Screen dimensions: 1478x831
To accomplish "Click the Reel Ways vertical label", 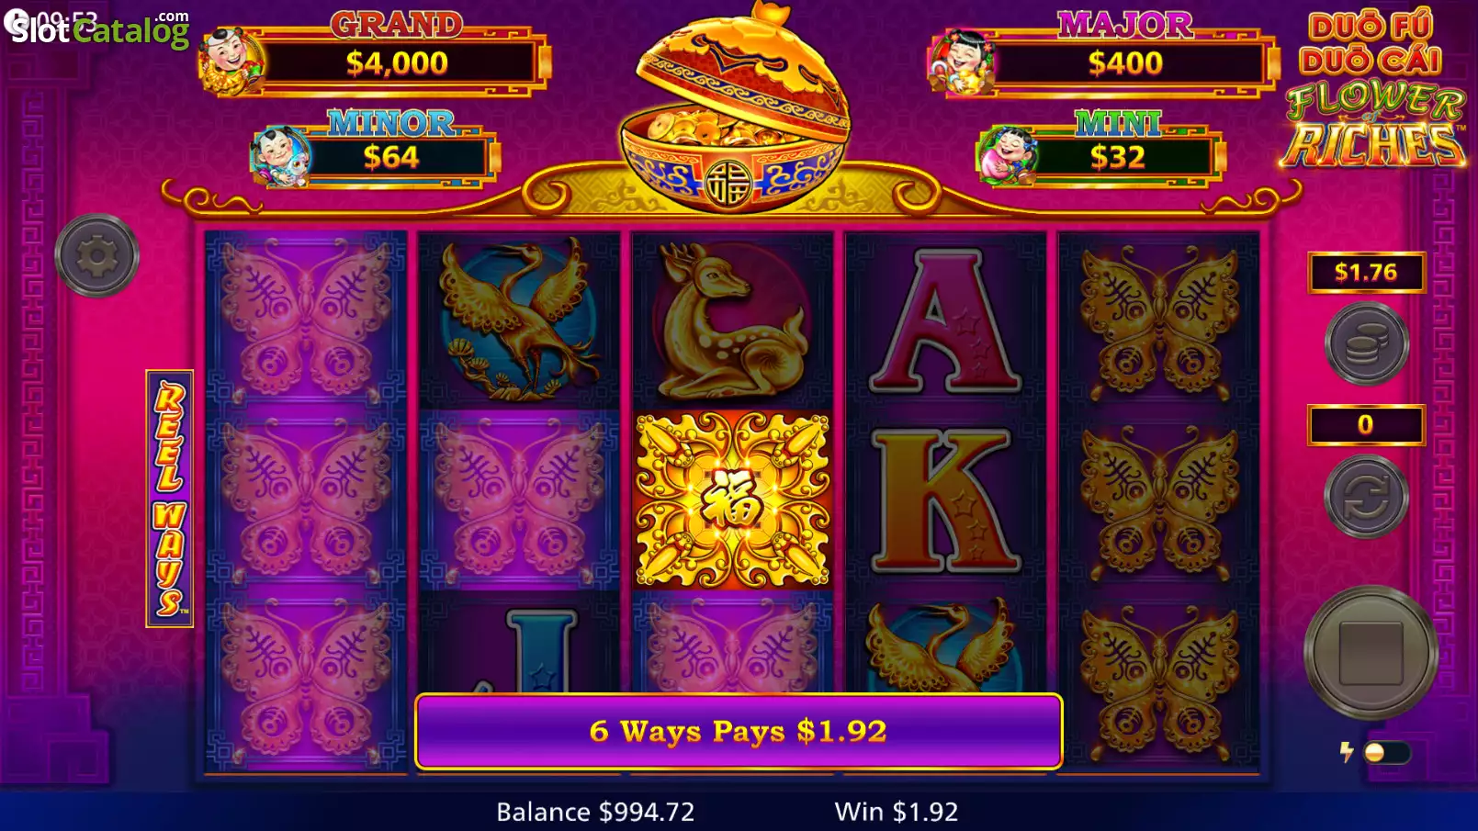I will point(170,499).
